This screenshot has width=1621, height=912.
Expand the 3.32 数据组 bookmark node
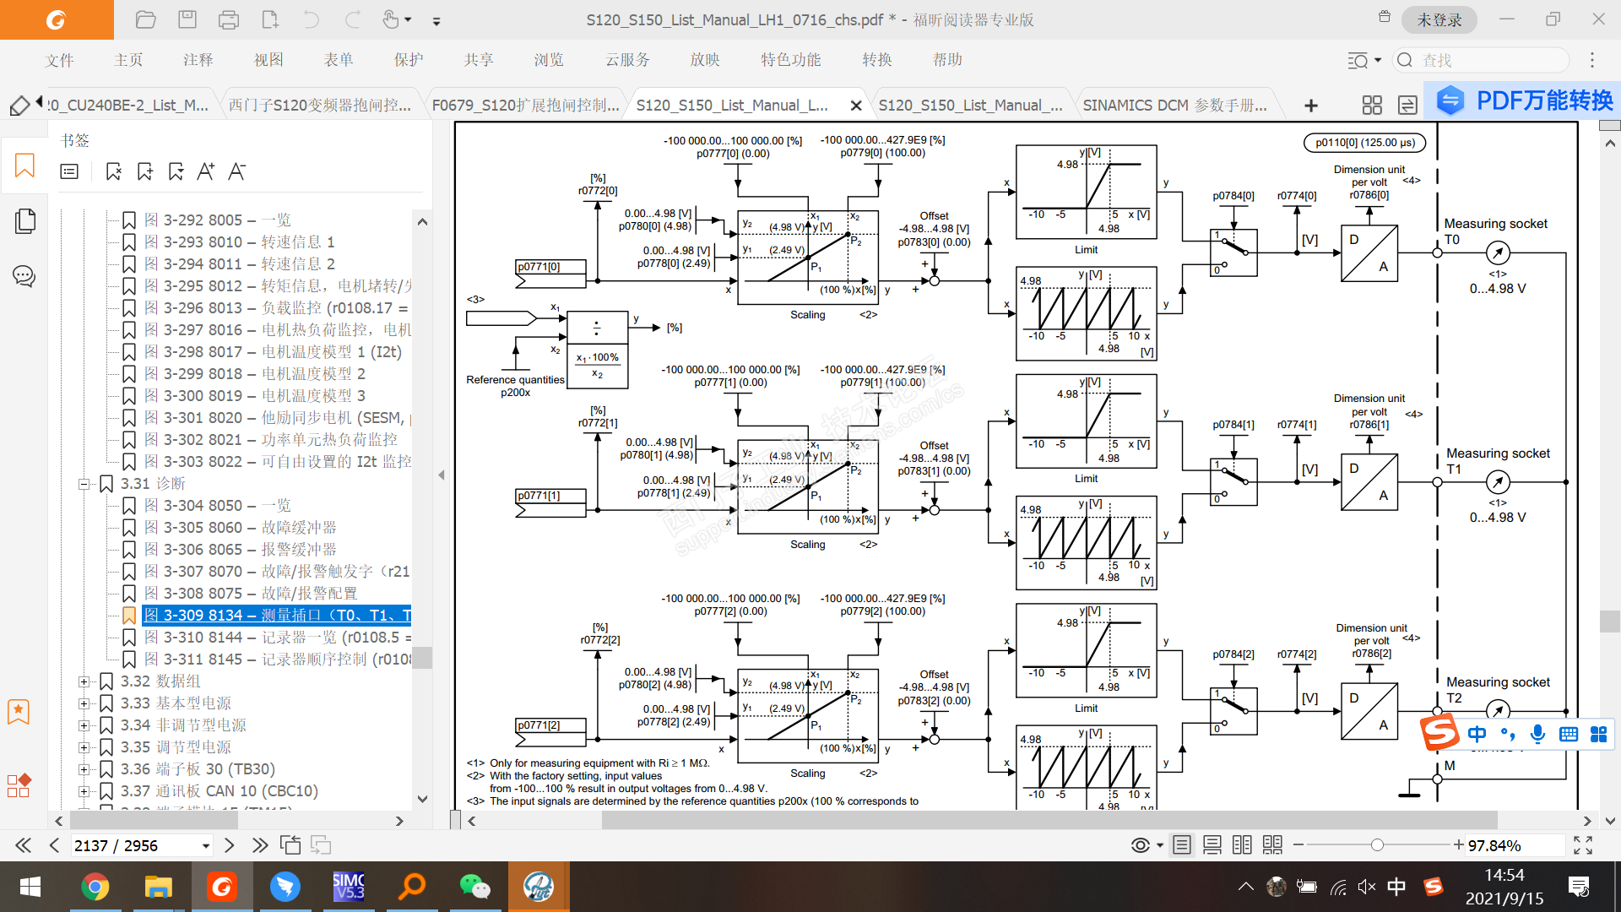[x=84, y=681]
